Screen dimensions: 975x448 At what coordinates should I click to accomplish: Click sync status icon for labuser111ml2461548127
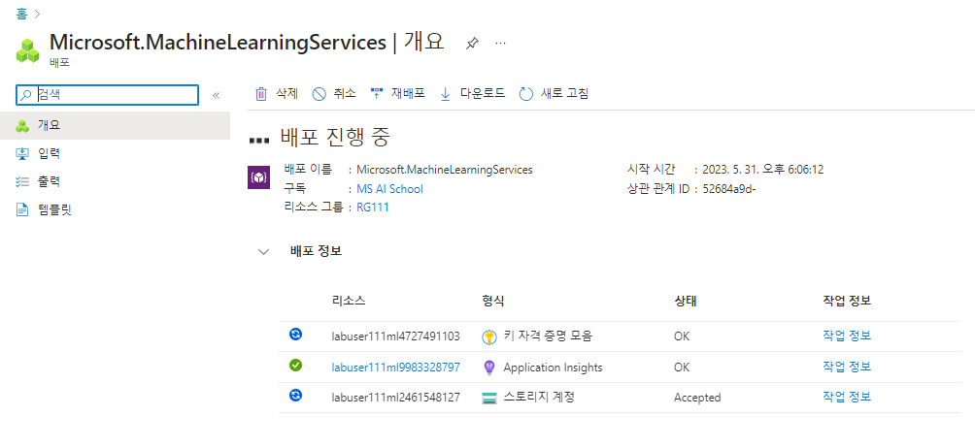[296, 395]
